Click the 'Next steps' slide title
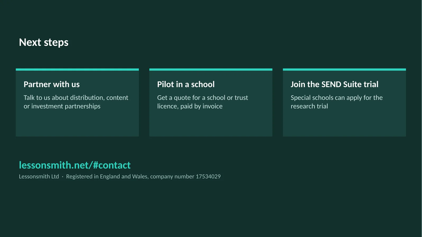 coord(44,43)
